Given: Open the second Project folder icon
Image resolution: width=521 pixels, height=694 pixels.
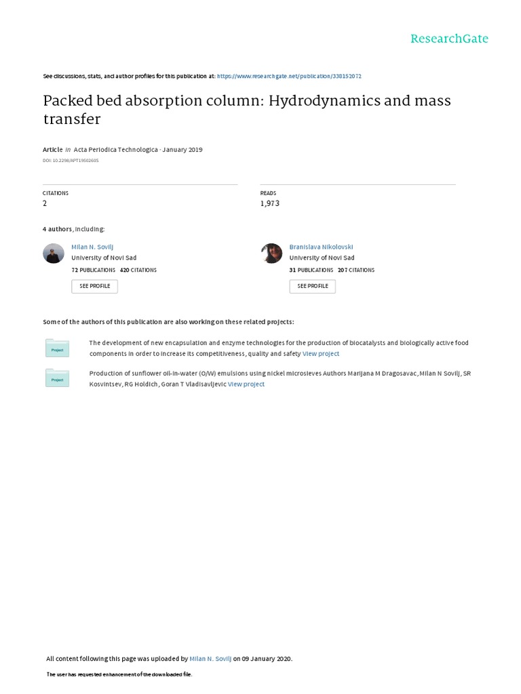Looking at the screenshot, I should click(57, 379).
